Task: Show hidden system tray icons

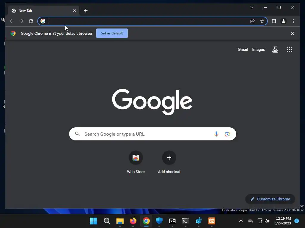Action: 241,221
